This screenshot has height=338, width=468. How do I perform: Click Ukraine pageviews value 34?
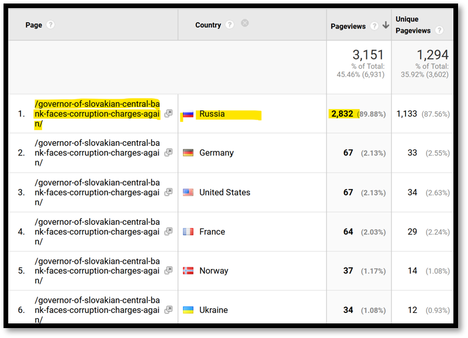348,310
